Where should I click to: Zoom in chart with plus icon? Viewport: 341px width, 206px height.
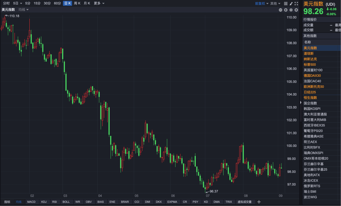coord(286,10)
